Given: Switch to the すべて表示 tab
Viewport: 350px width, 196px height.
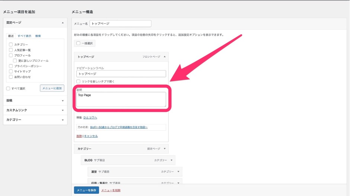Looking at the screenshot, I should 25,36.
